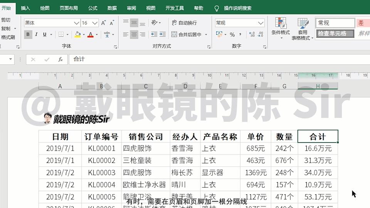Click Decrease Indent icon
This screenshot has height=208, width=370.
tap(154, 34)
